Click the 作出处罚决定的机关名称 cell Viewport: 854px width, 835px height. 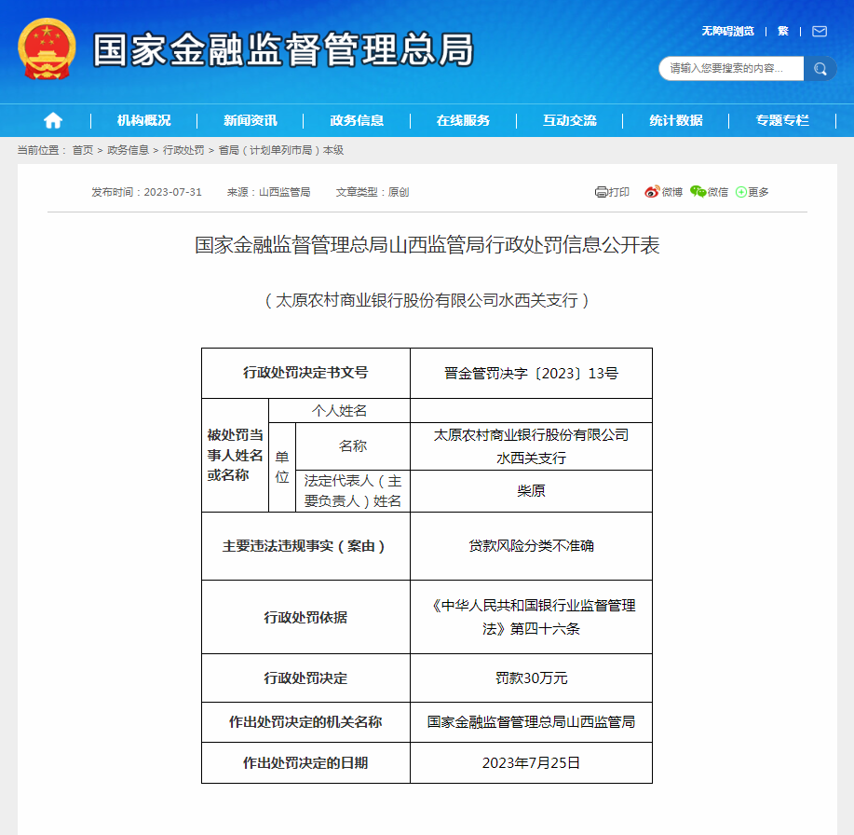coord(305,722)
